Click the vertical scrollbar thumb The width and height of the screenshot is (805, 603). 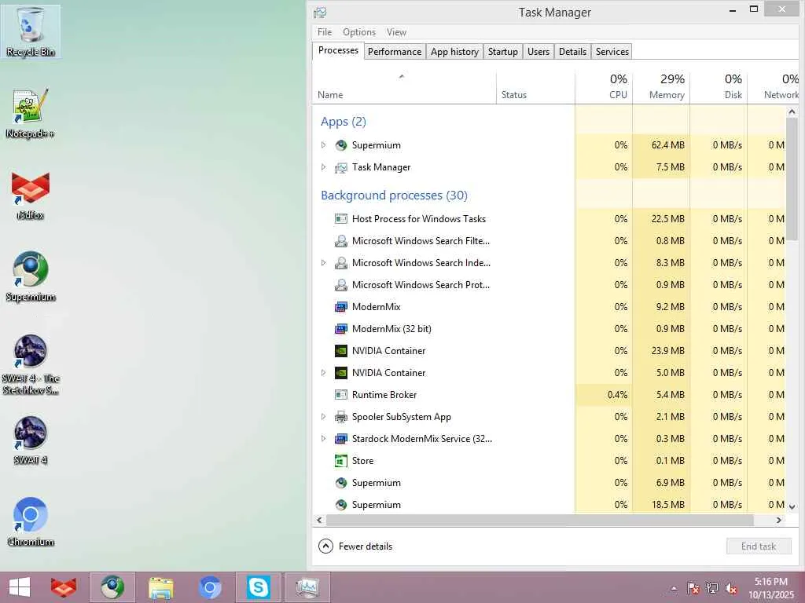coord(792,180)
